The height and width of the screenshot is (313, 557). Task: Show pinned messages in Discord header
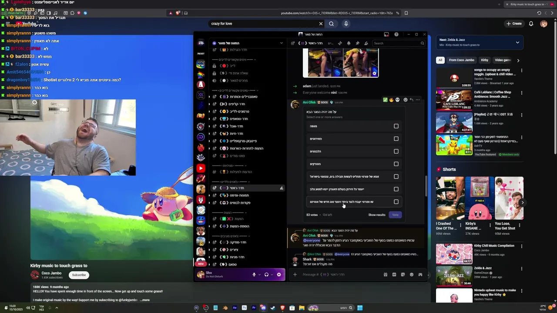click(x=357, y=43)
